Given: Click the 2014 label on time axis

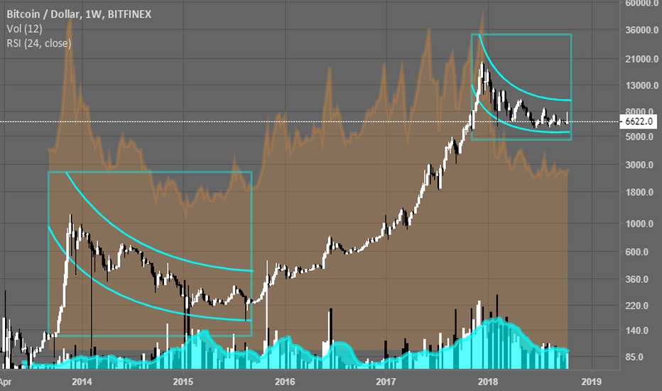Looking at the screenshot, I should [x=82, y=382].
